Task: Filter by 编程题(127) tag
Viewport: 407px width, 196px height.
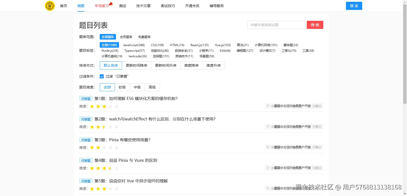Action: click(245, 50)
